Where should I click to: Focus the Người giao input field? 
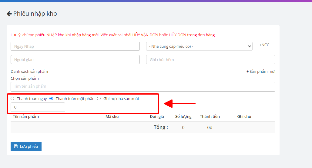point(75,60)
